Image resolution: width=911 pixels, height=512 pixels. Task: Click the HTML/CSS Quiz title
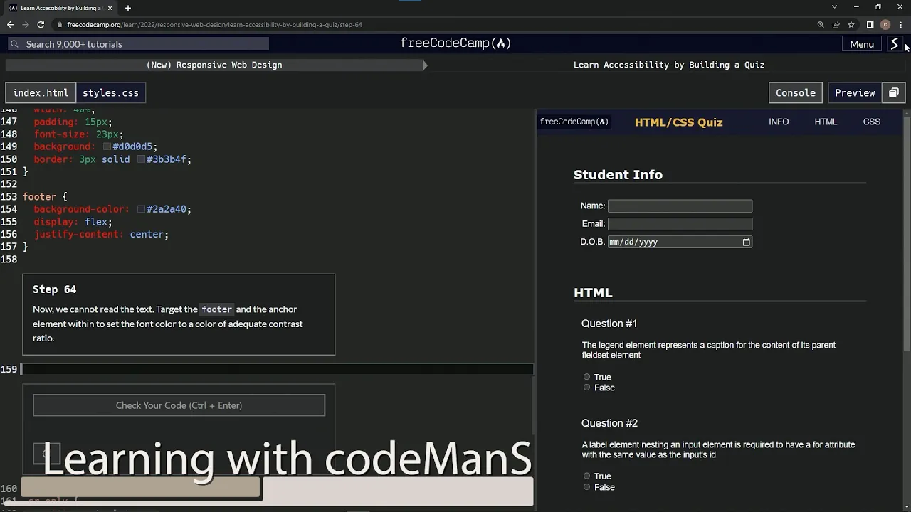point(678,122)
